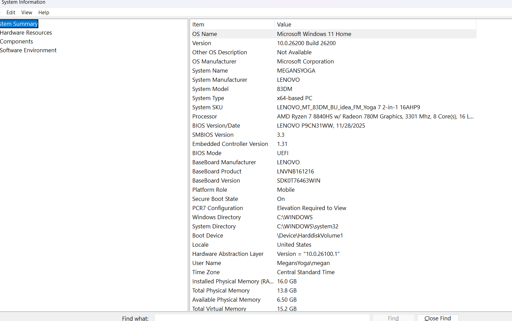This screenshot has width=512, height=321.
Task: Click the United States value
Action: (294, 245)
